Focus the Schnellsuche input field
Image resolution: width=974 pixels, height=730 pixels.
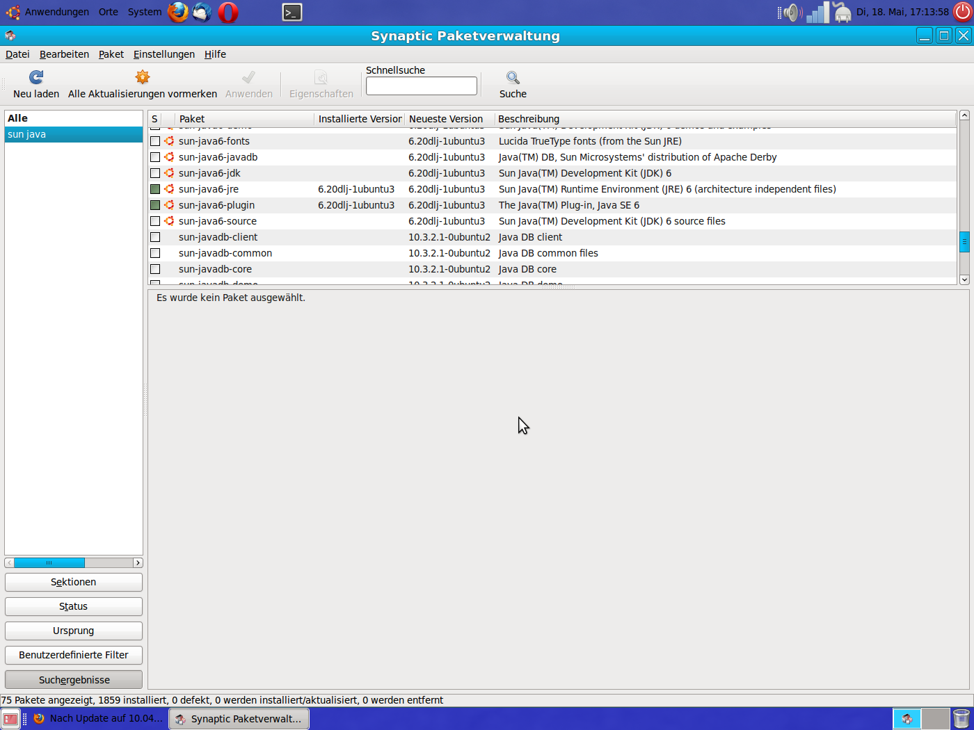coord(422,86)
